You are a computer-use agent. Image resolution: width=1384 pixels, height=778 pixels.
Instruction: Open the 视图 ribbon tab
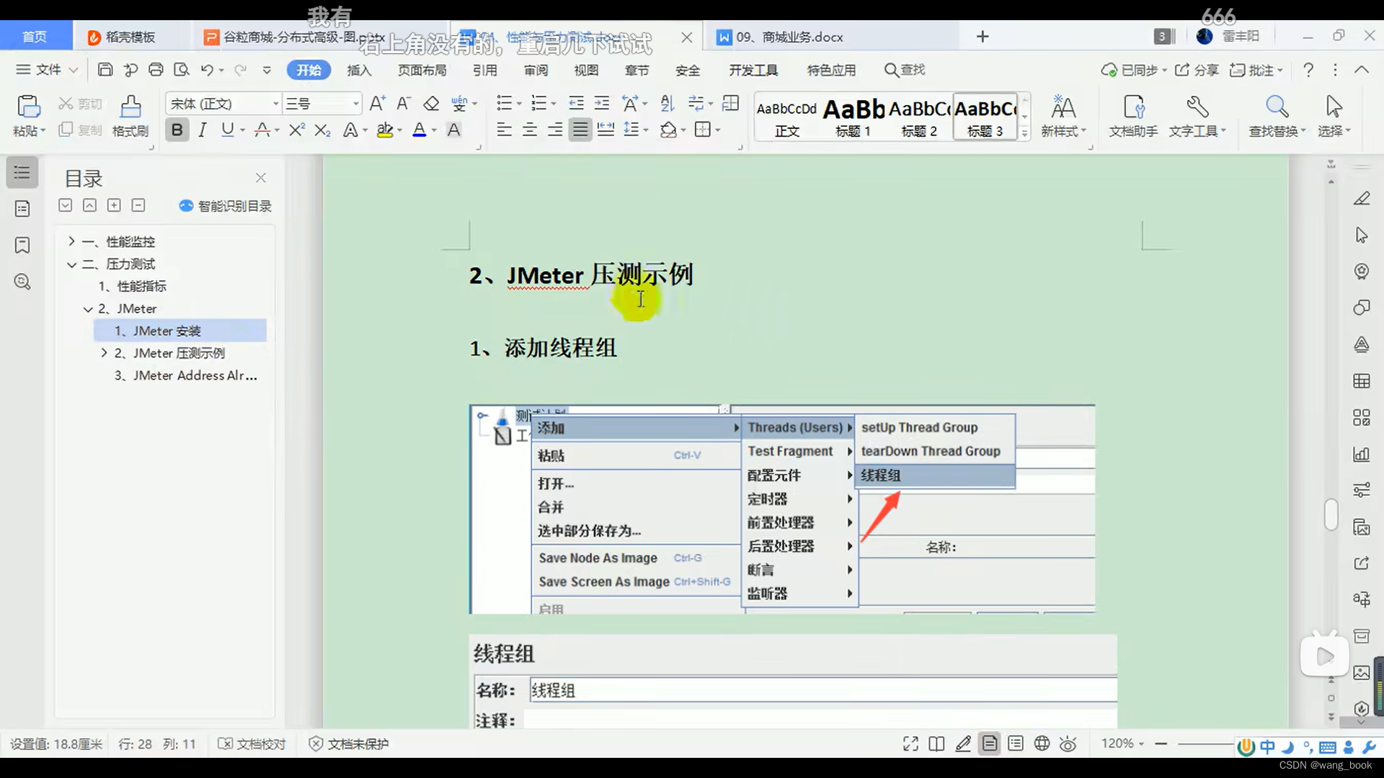pyautogui.click(x=586, y=70)
